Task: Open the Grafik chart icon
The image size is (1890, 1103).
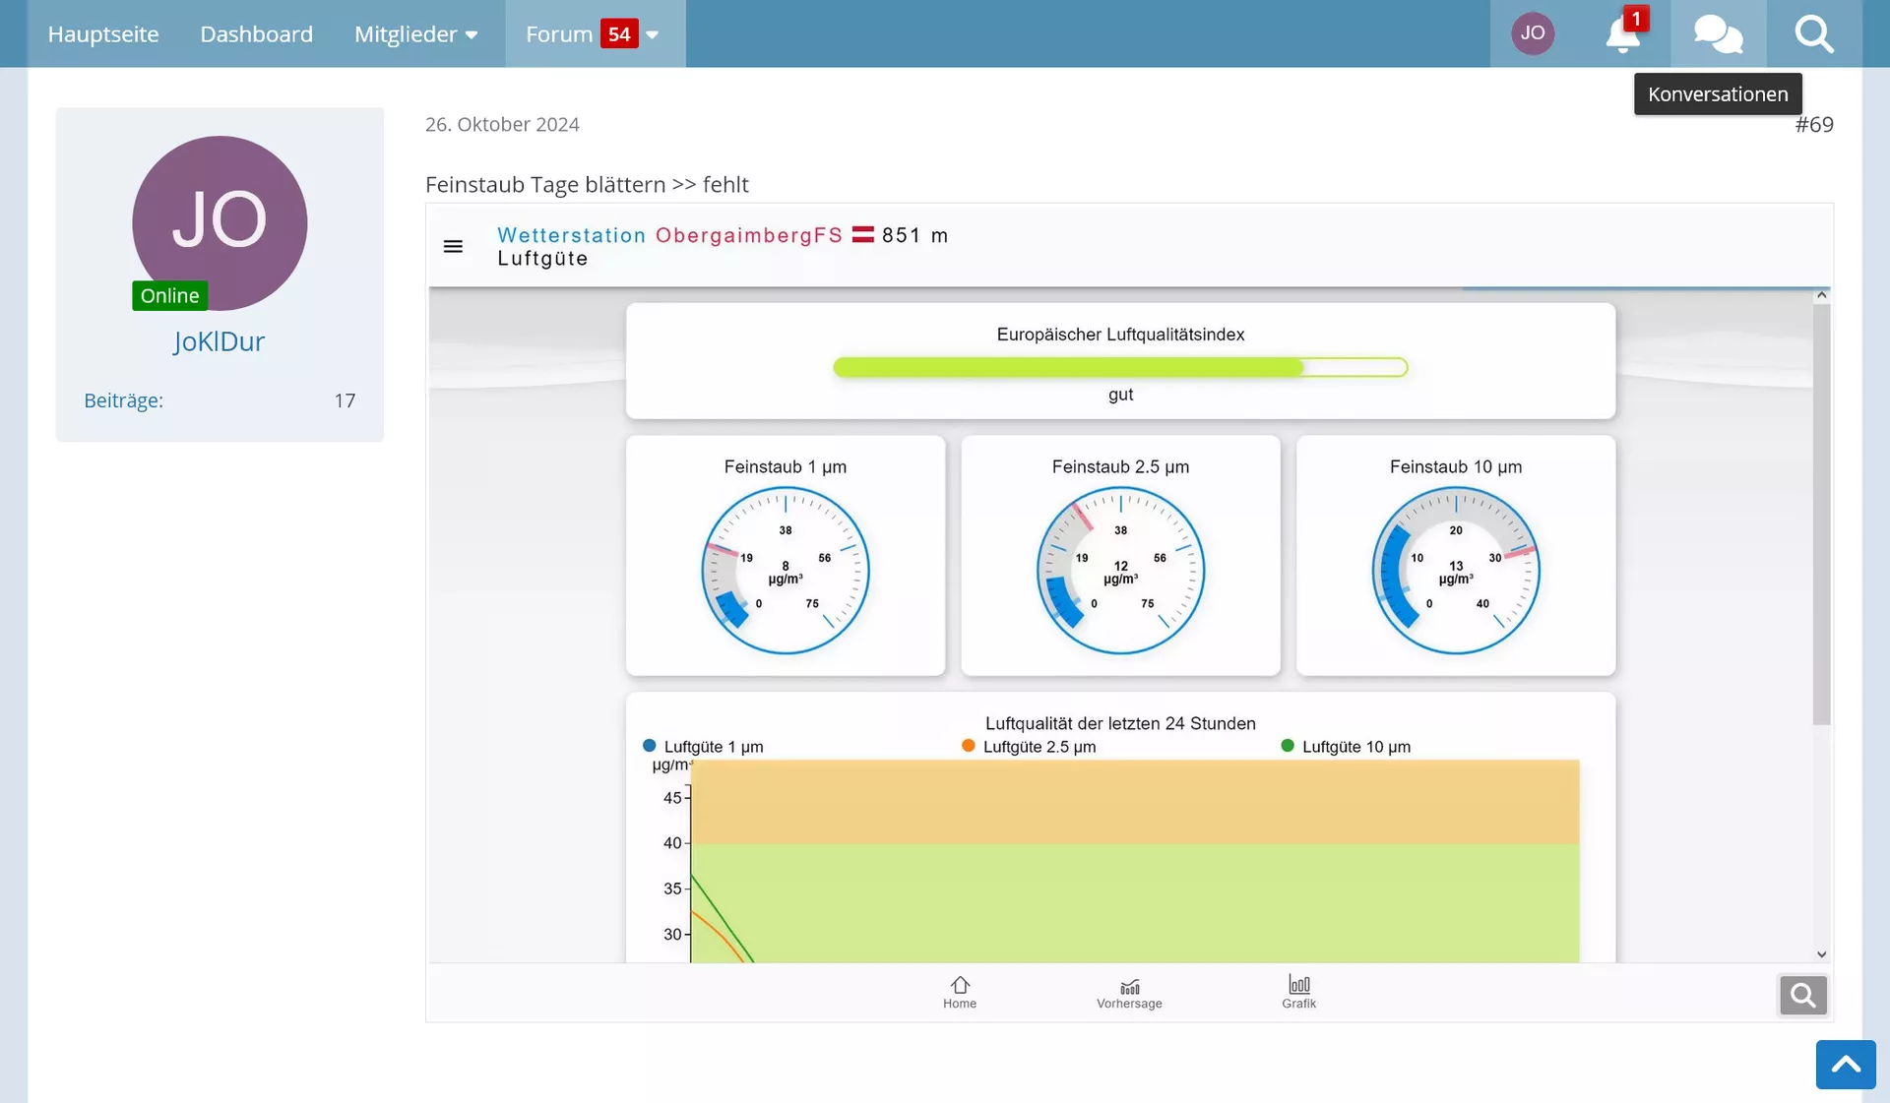Action: pyautogui.click(x=1298, y=992)
